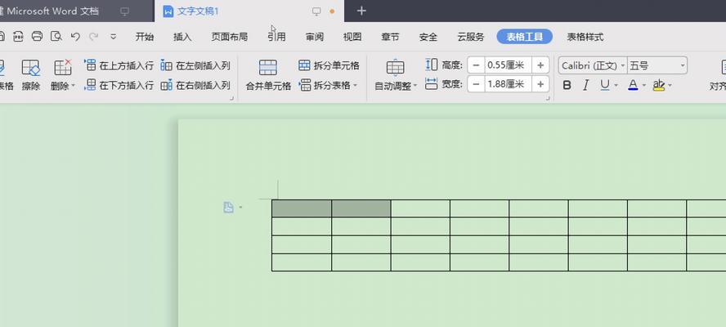Switch to the 开始 ribbon tab
Image resolution: width=726 pixels, height=327 pixels.
click(x=145, y=37)
